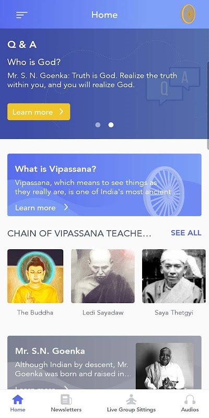Tap the Home house icon
This screenshot has height=418, width=209.
(18, 399)
